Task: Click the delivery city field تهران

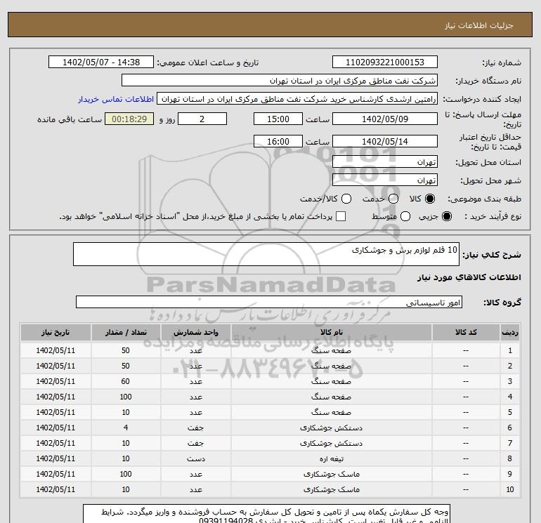Action: pyautogui.click(x=385, y=180)
